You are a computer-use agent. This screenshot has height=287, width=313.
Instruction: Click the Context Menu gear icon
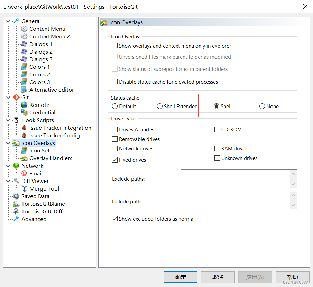24,29
